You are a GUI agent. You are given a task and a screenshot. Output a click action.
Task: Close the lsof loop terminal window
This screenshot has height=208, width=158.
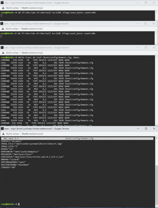[x=154, y=47]
